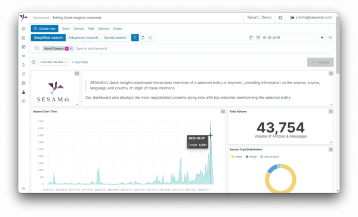Open the compass discover icon in sidebar
The height and width of the screenshot is (217, 358).
[23, 29]
